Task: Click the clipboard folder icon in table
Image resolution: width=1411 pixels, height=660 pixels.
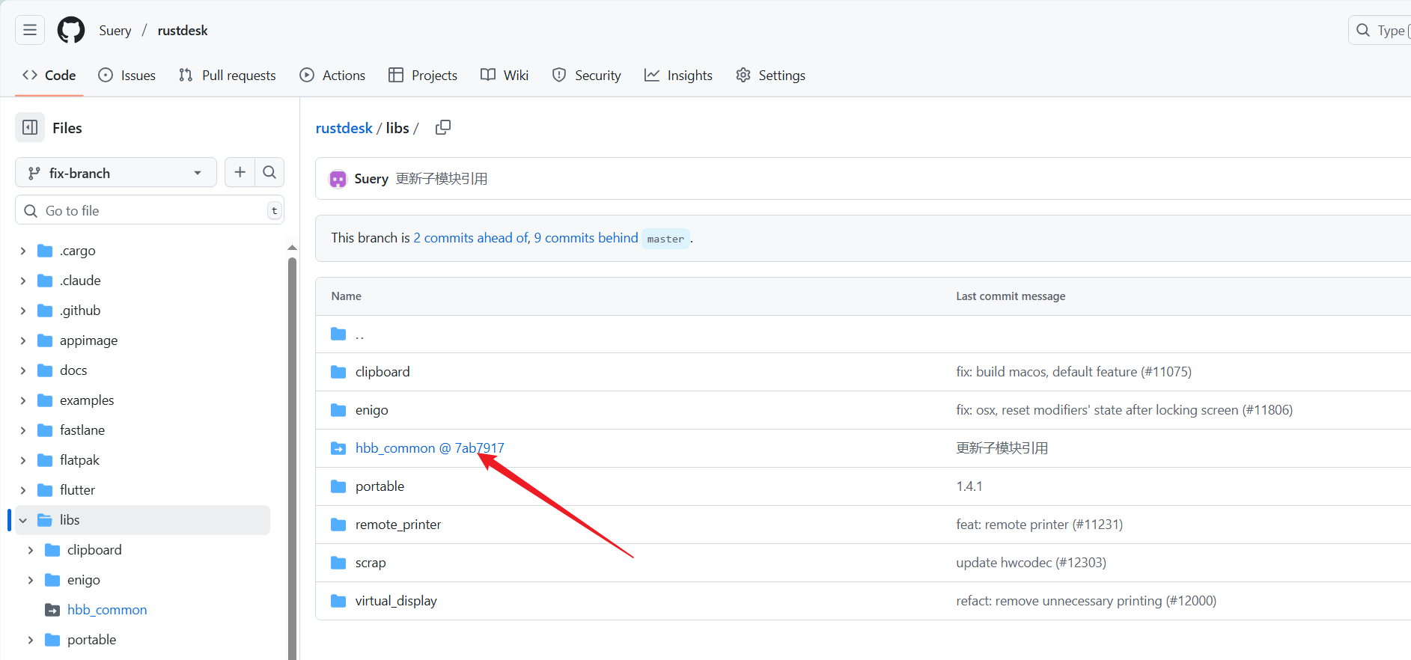Action: [x=338, y=372]
